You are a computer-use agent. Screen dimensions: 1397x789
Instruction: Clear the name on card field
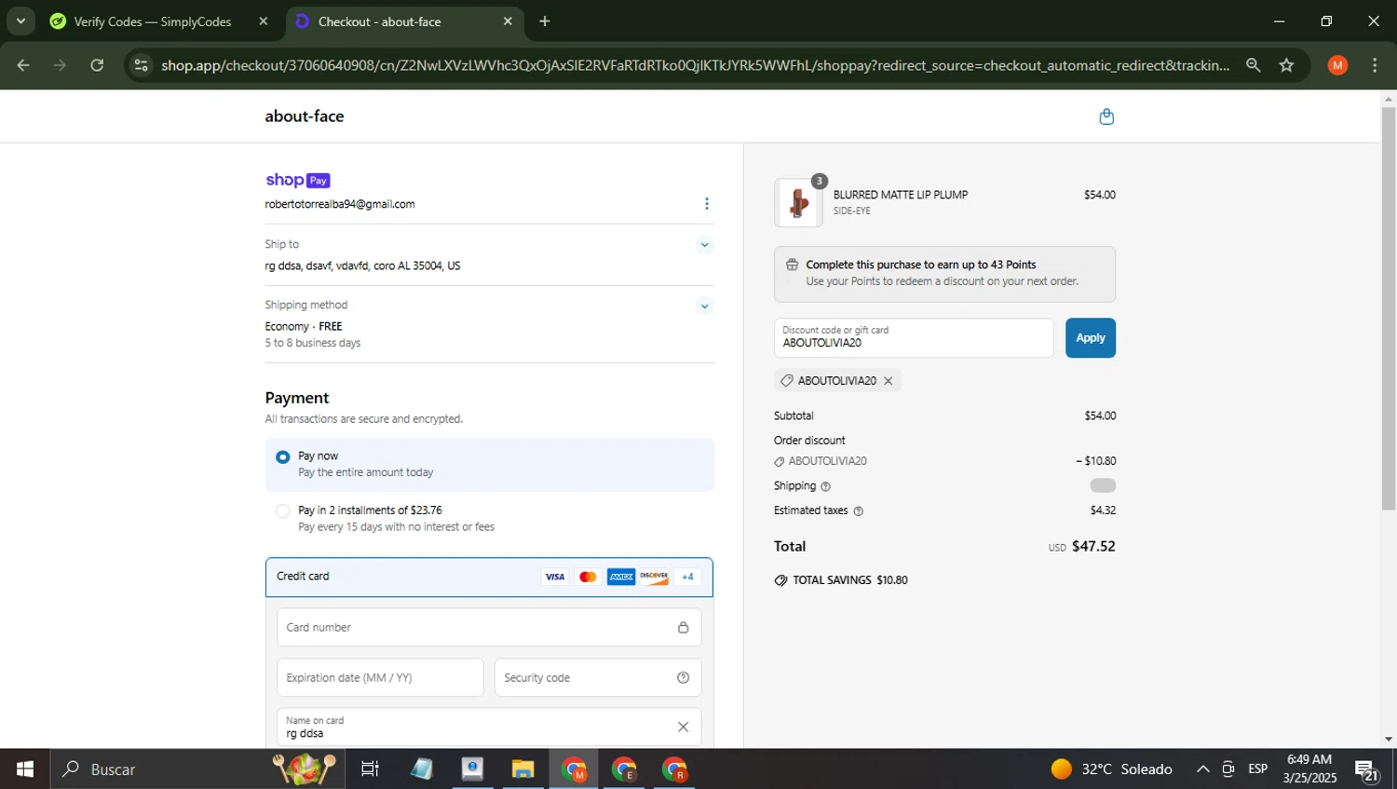(683, 728)
